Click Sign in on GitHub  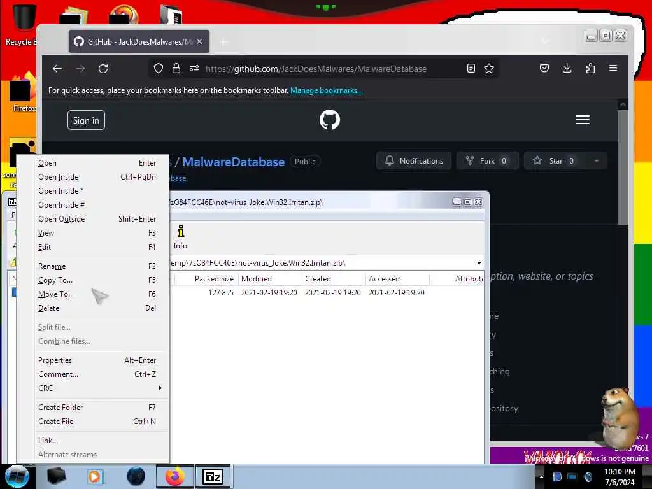[x=86, y=120]
